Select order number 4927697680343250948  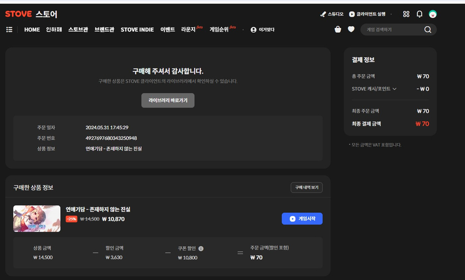pyautogui.click(x=111, y=138)
